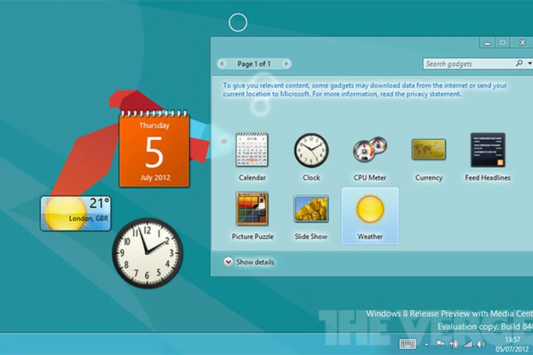Minimize the gadget gallery window
Image resolution: width=533 pixels, height=355 pixels.
point(488,43)
